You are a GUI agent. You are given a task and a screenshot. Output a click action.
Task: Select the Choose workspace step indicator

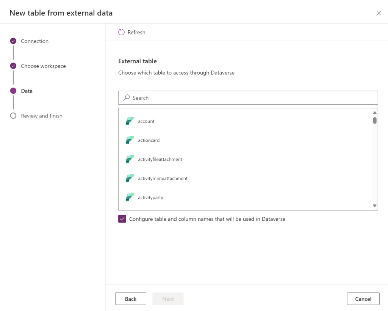click(x=13, y=66)
